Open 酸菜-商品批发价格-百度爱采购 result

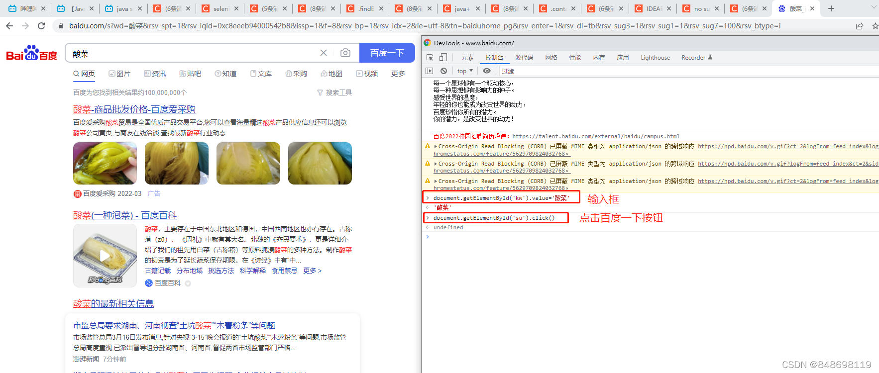(x=134, y=109)
